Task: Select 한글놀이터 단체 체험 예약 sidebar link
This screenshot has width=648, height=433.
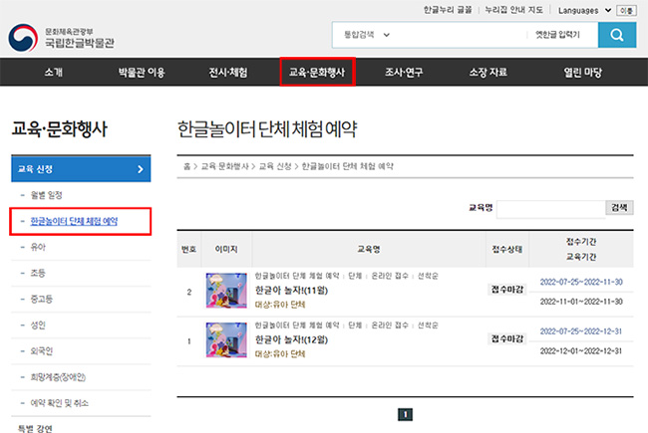Action: point(74,221)
